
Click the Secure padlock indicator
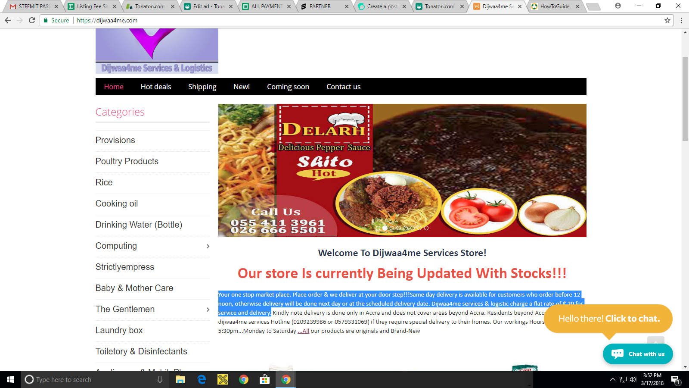56,20
